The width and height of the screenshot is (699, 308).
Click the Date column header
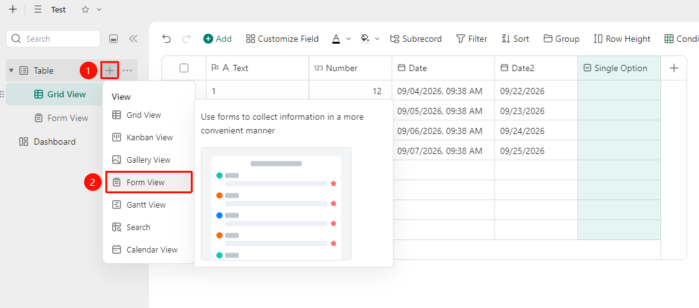pos(443,68)
